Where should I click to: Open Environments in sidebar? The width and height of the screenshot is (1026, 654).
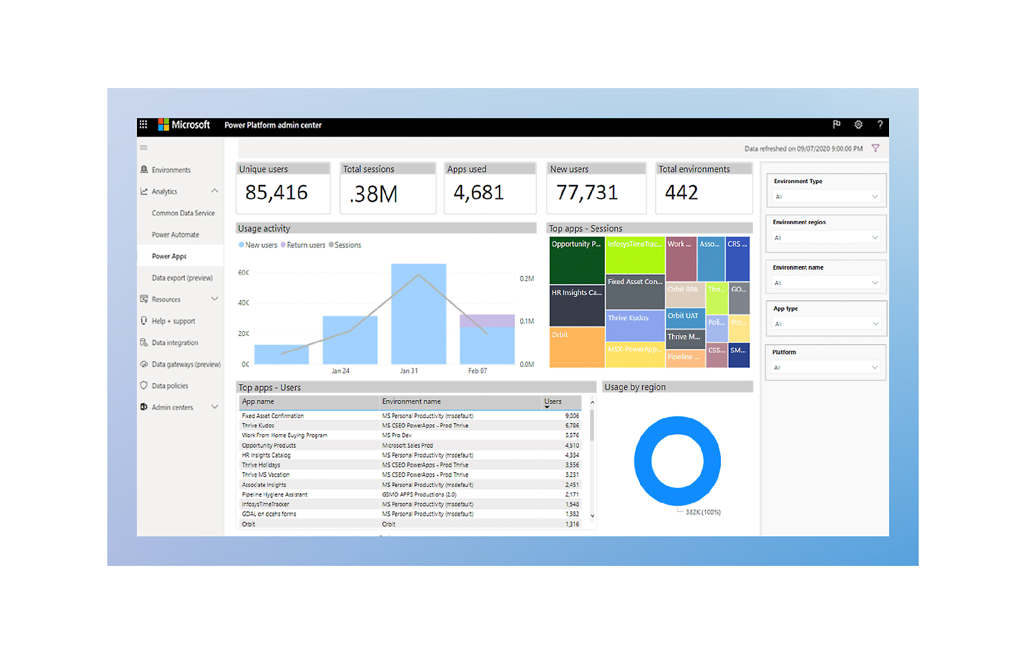click(x=171, y=170)
